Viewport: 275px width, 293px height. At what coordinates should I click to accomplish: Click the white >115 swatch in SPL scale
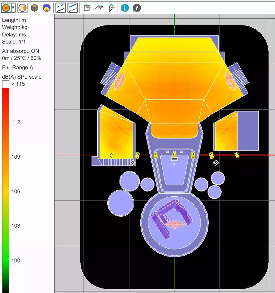point(5,84)
